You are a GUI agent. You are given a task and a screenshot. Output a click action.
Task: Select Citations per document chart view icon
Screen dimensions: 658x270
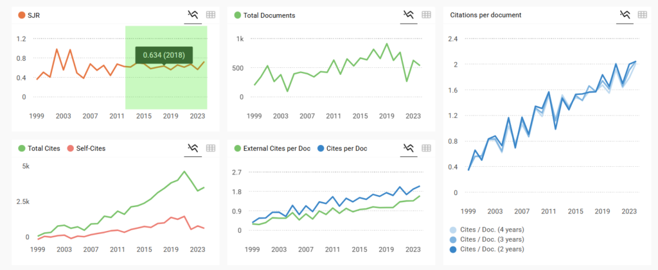point(624,15)
